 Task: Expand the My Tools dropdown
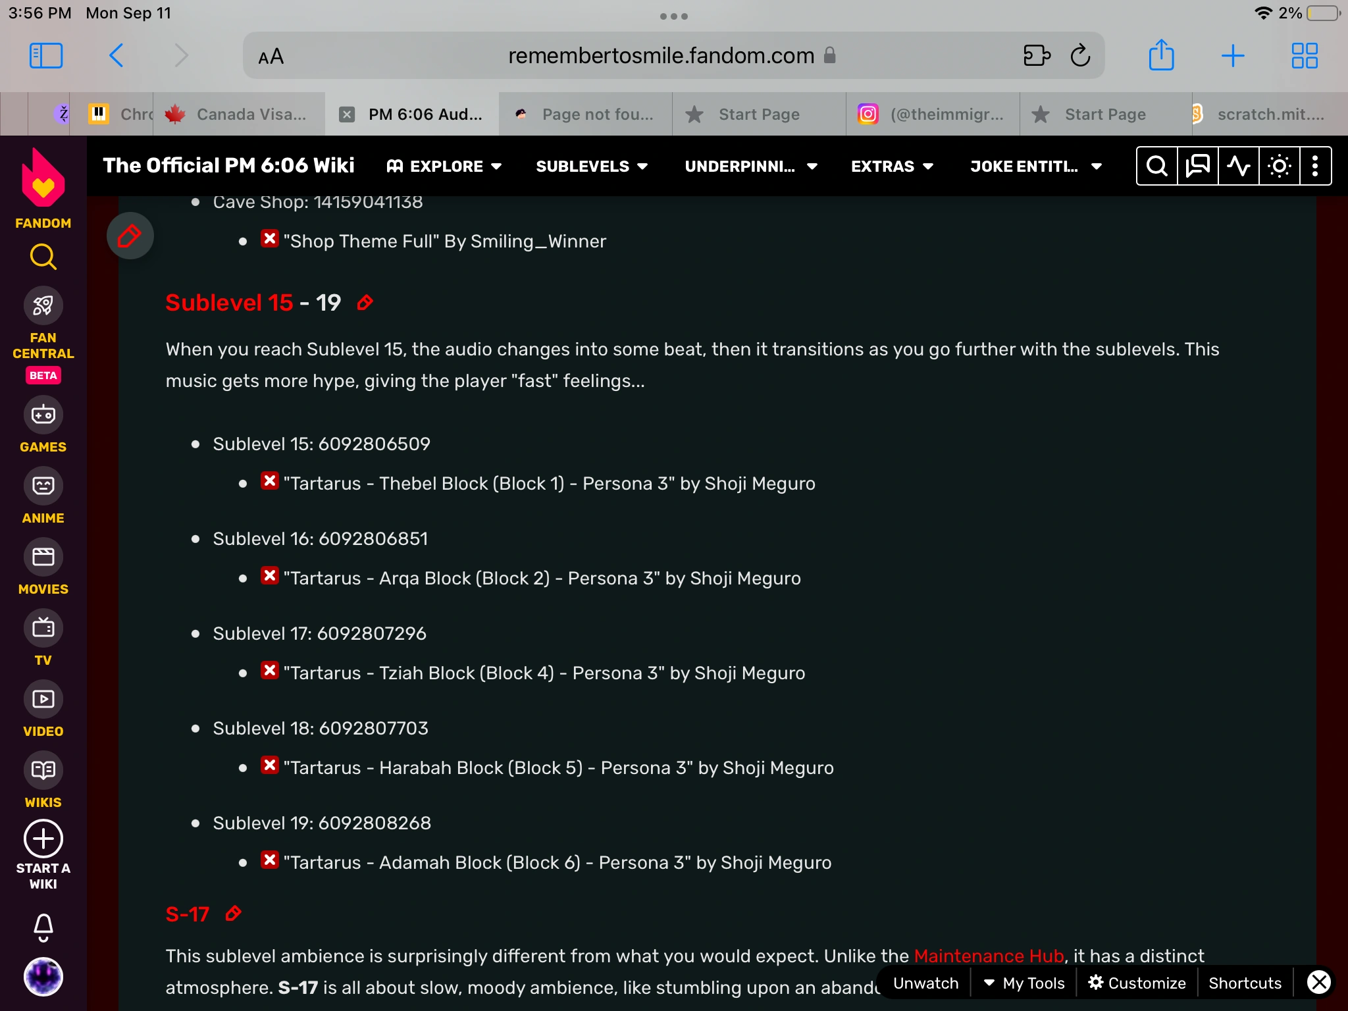[x=1024, y=983]
